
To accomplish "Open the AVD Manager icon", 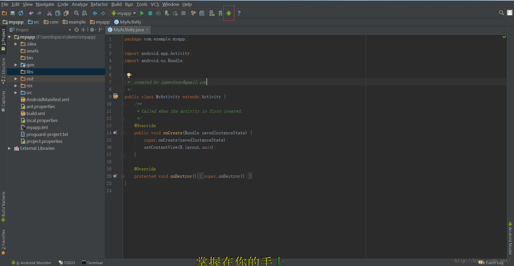I will coord(212,13).
